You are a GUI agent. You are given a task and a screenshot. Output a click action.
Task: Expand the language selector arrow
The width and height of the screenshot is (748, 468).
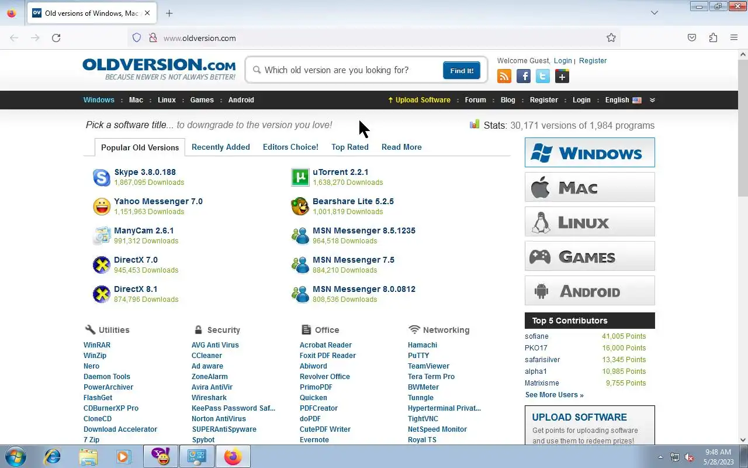(x=652, y=100)
